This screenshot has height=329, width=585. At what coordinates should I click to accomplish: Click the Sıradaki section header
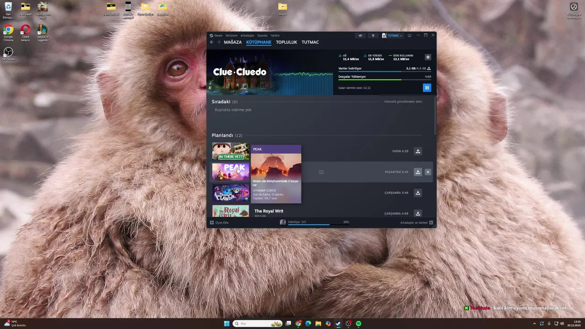[224, 101]
